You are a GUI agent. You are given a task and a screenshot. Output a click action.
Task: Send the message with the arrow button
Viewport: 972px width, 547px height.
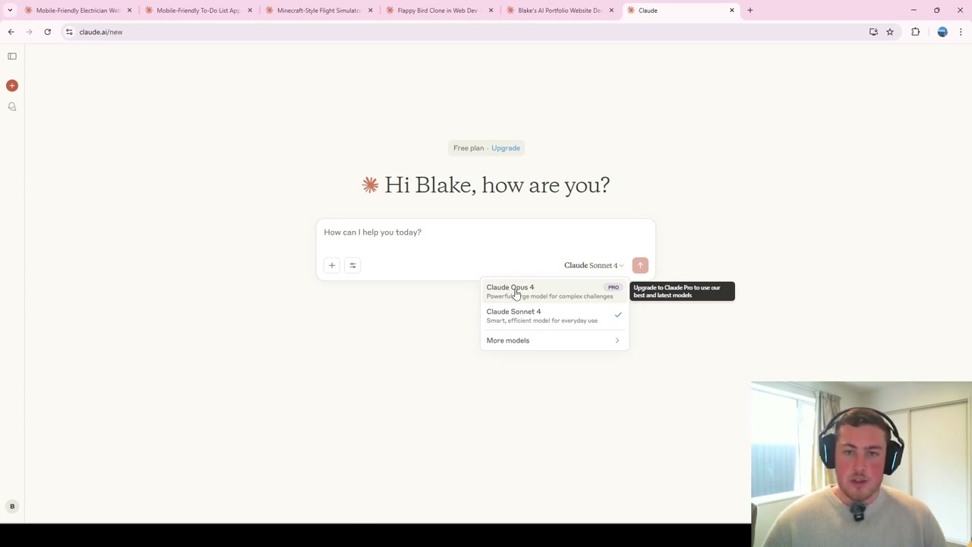640,265
